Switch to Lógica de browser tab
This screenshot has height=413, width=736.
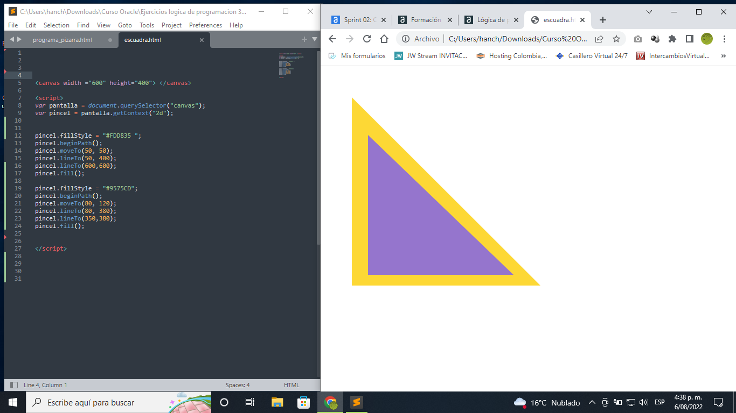click(490, 20)
